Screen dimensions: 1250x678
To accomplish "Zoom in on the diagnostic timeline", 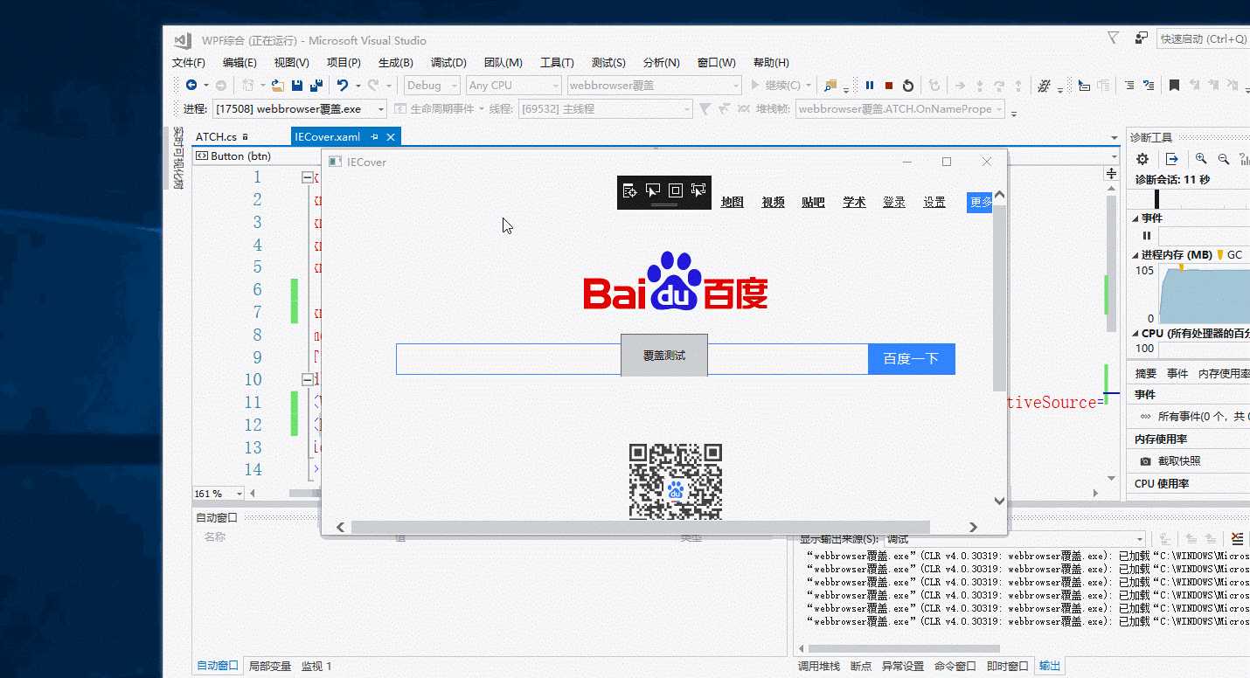I will (1202, 159).
